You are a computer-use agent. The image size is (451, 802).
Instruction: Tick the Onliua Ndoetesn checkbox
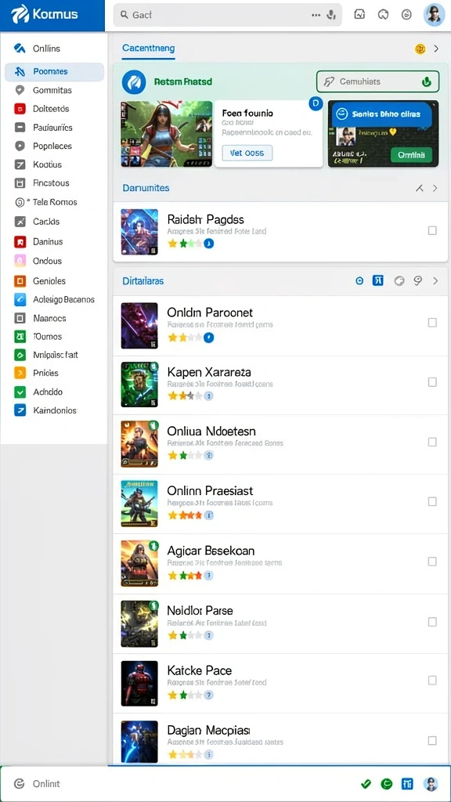click(432, 442)
